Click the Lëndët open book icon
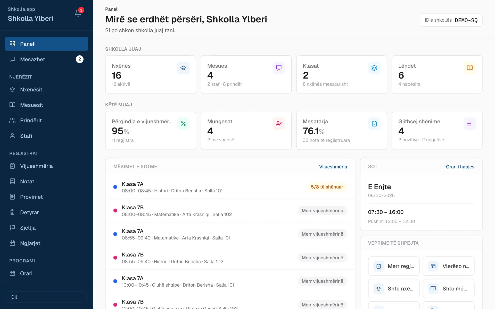 (x=470, y=68)
